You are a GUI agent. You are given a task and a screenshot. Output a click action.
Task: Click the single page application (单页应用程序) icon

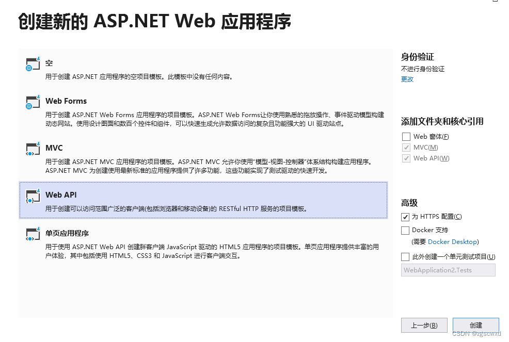click(33, 234)
